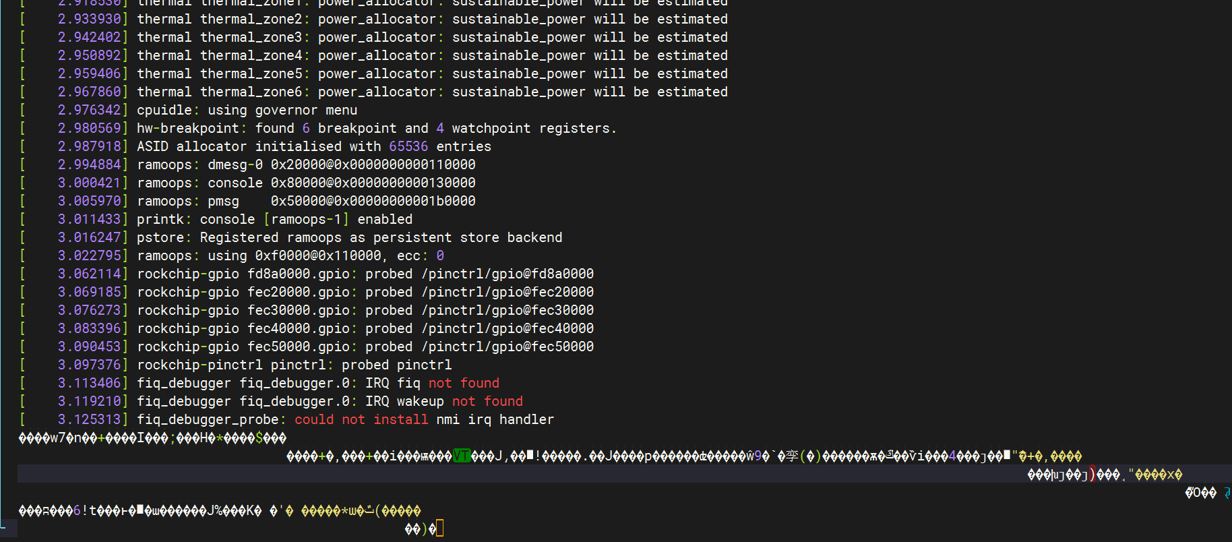Click the /pinctrl/gpio@fd8a0000 path
Image resolution: width=1232 pixels, height=542 pixels.
pos(507,274)
